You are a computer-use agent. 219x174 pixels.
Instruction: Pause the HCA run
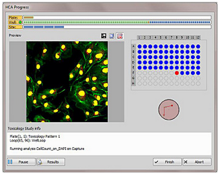tap(21, 162)
